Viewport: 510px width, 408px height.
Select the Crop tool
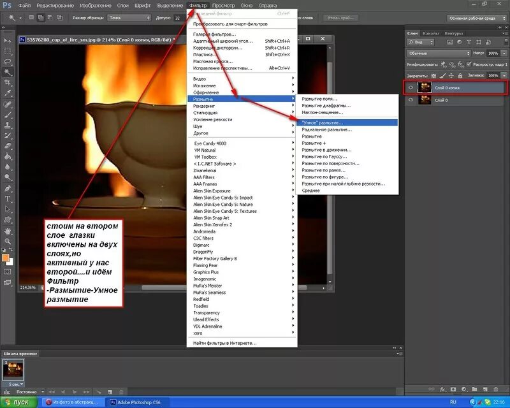pos(8,83)
